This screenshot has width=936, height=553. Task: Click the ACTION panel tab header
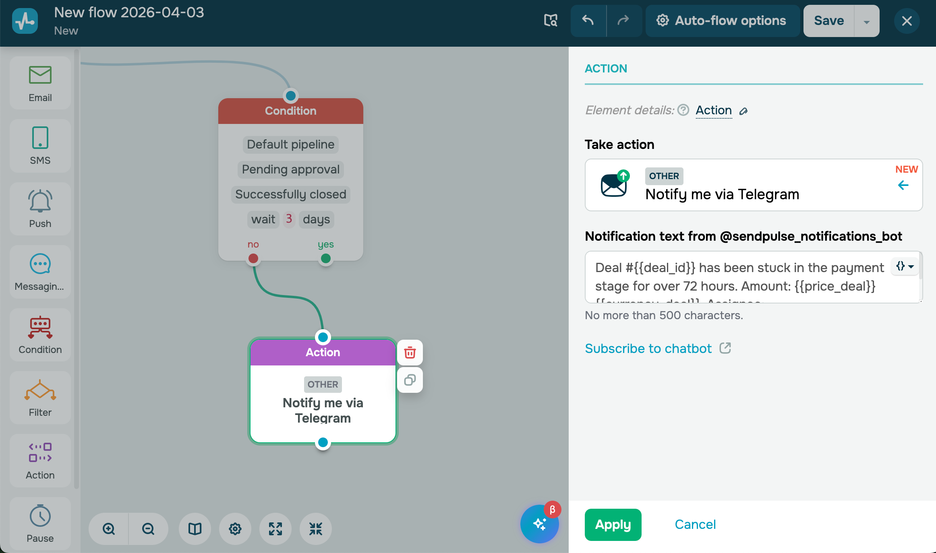click(x=606, y=68)
